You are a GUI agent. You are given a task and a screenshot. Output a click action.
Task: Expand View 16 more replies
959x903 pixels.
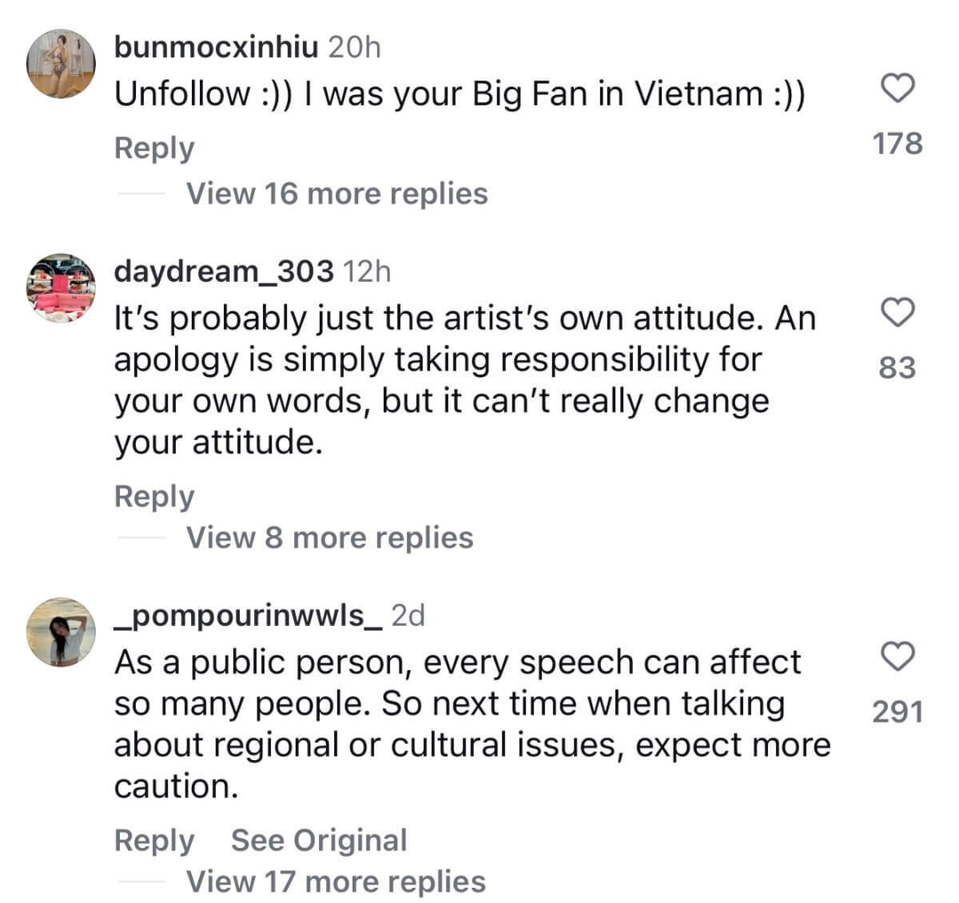coord(336,193)
